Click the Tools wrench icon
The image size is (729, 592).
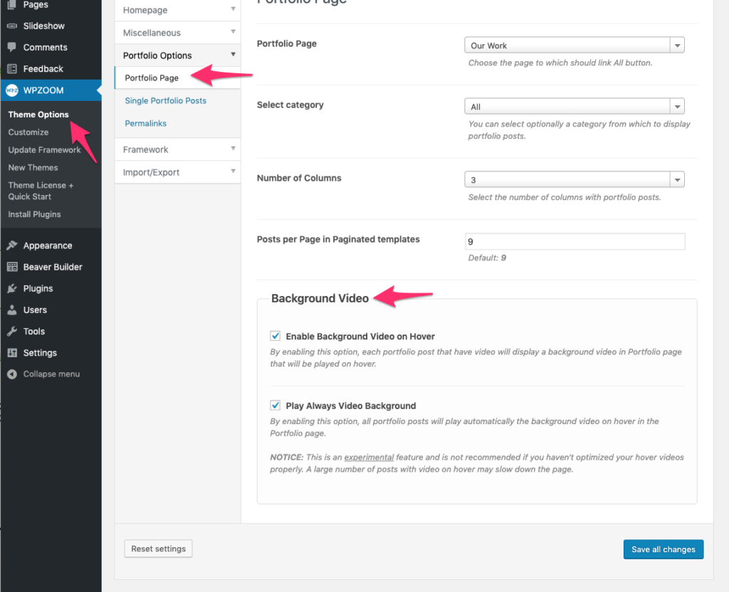(11, 332)
